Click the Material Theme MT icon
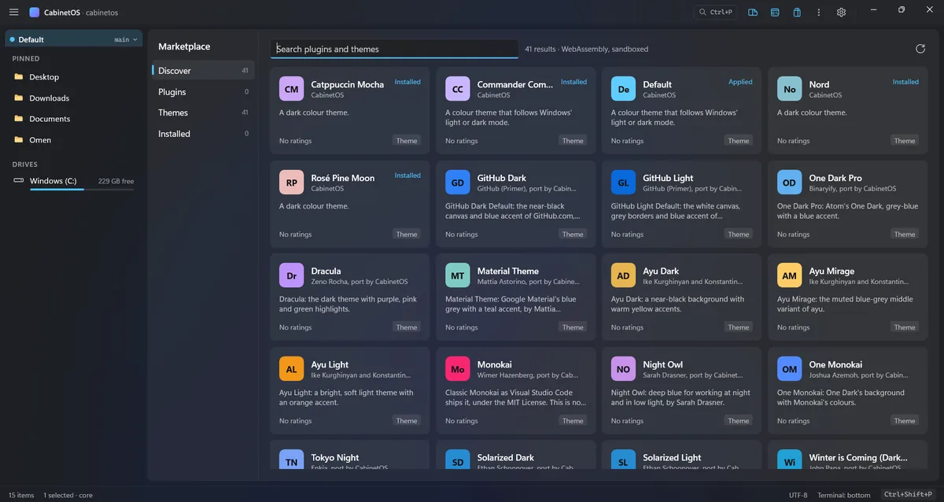The height and width of the screenshot is (502, 944). 458,275
